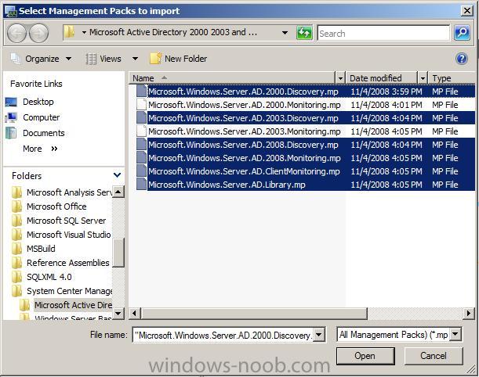
Task: Click the folder icon in address bar
Action: pos(69,32)
